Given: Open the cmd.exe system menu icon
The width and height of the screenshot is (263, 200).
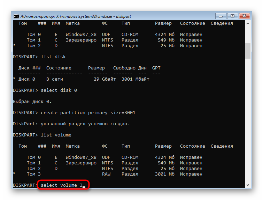Looking at the screenshot, I should click(16, 16).
